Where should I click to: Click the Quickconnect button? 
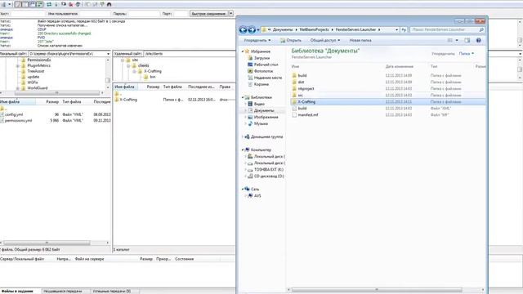209,14
